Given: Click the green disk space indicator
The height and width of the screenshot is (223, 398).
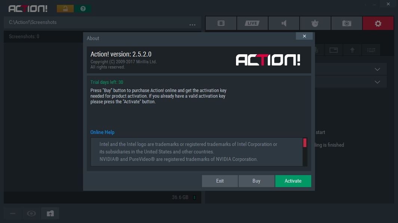Looking at the screenshot, I should [x=195, y=197].
